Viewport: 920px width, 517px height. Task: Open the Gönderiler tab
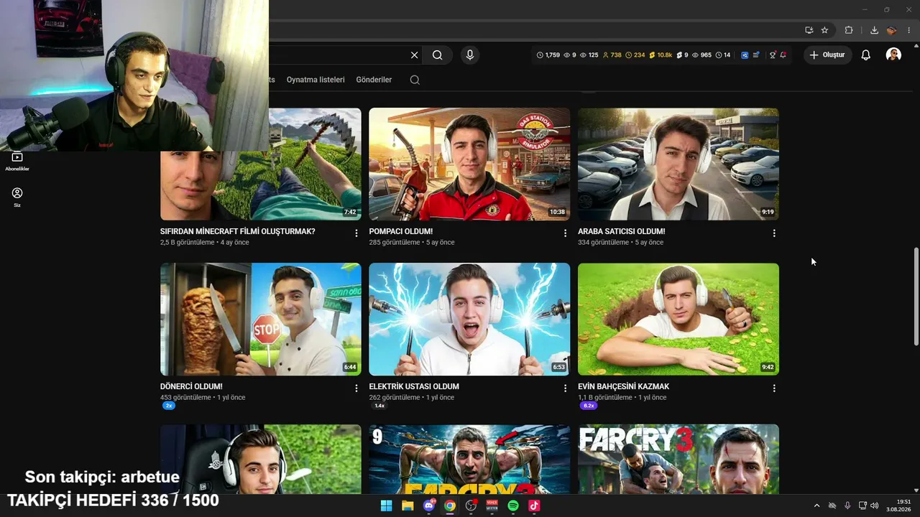point(374,80)
